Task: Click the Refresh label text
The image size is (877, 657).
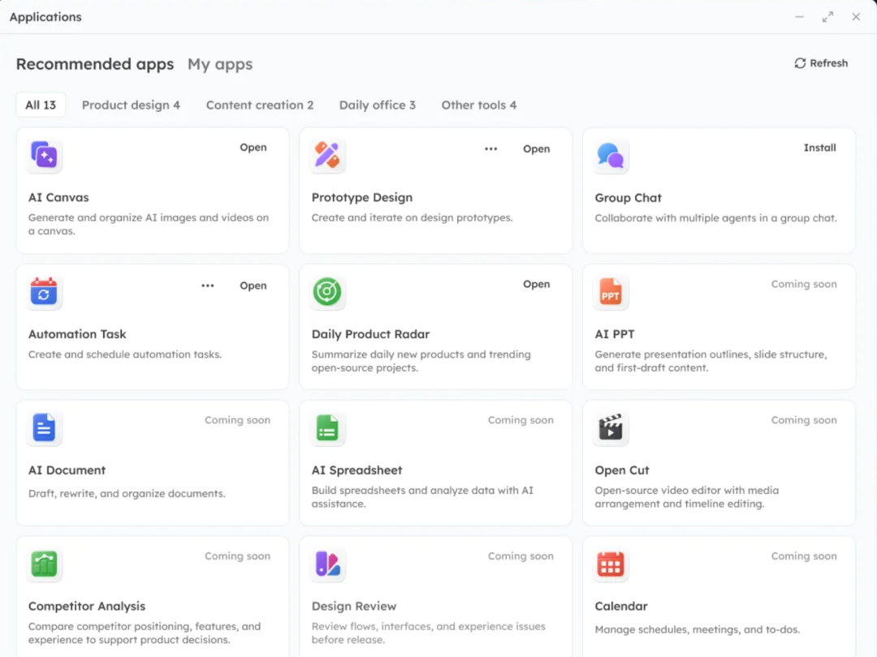Action: coord(828,63)
